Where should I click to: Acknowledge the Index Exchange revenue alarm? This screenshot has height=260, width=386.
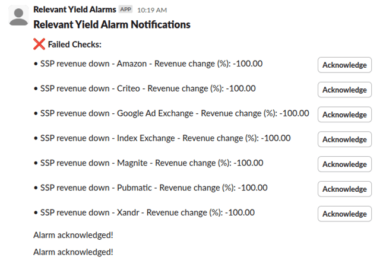pos(344,139)
